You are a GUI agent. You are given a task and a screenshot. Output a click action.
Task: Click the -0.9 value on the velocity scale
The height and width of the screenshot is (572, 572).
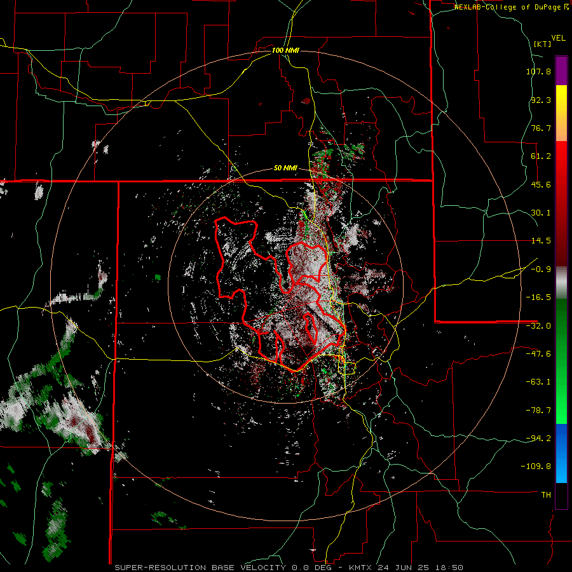541,269
